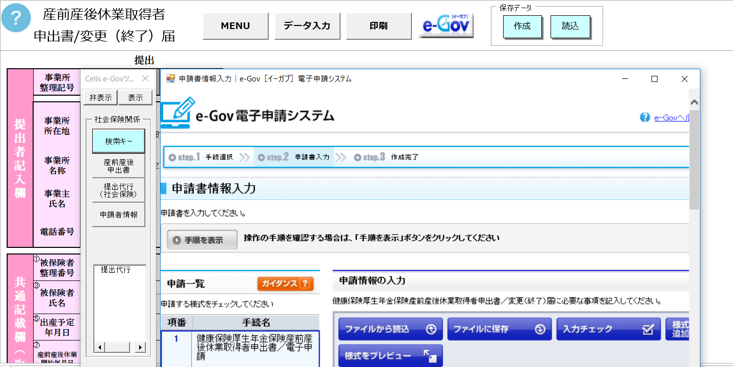Click the 手順を表示 button
Screen dimensions: 733x367
pyautogui.click(x=202, y=240)
